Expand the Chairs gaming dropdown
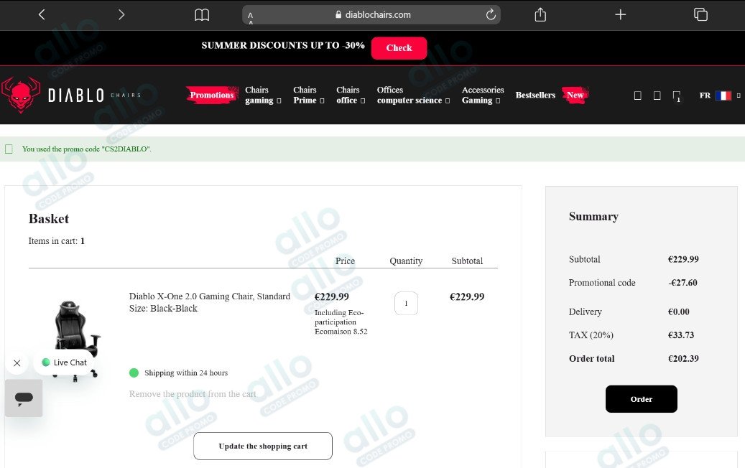745x468 pixels. tap(263, 95)
